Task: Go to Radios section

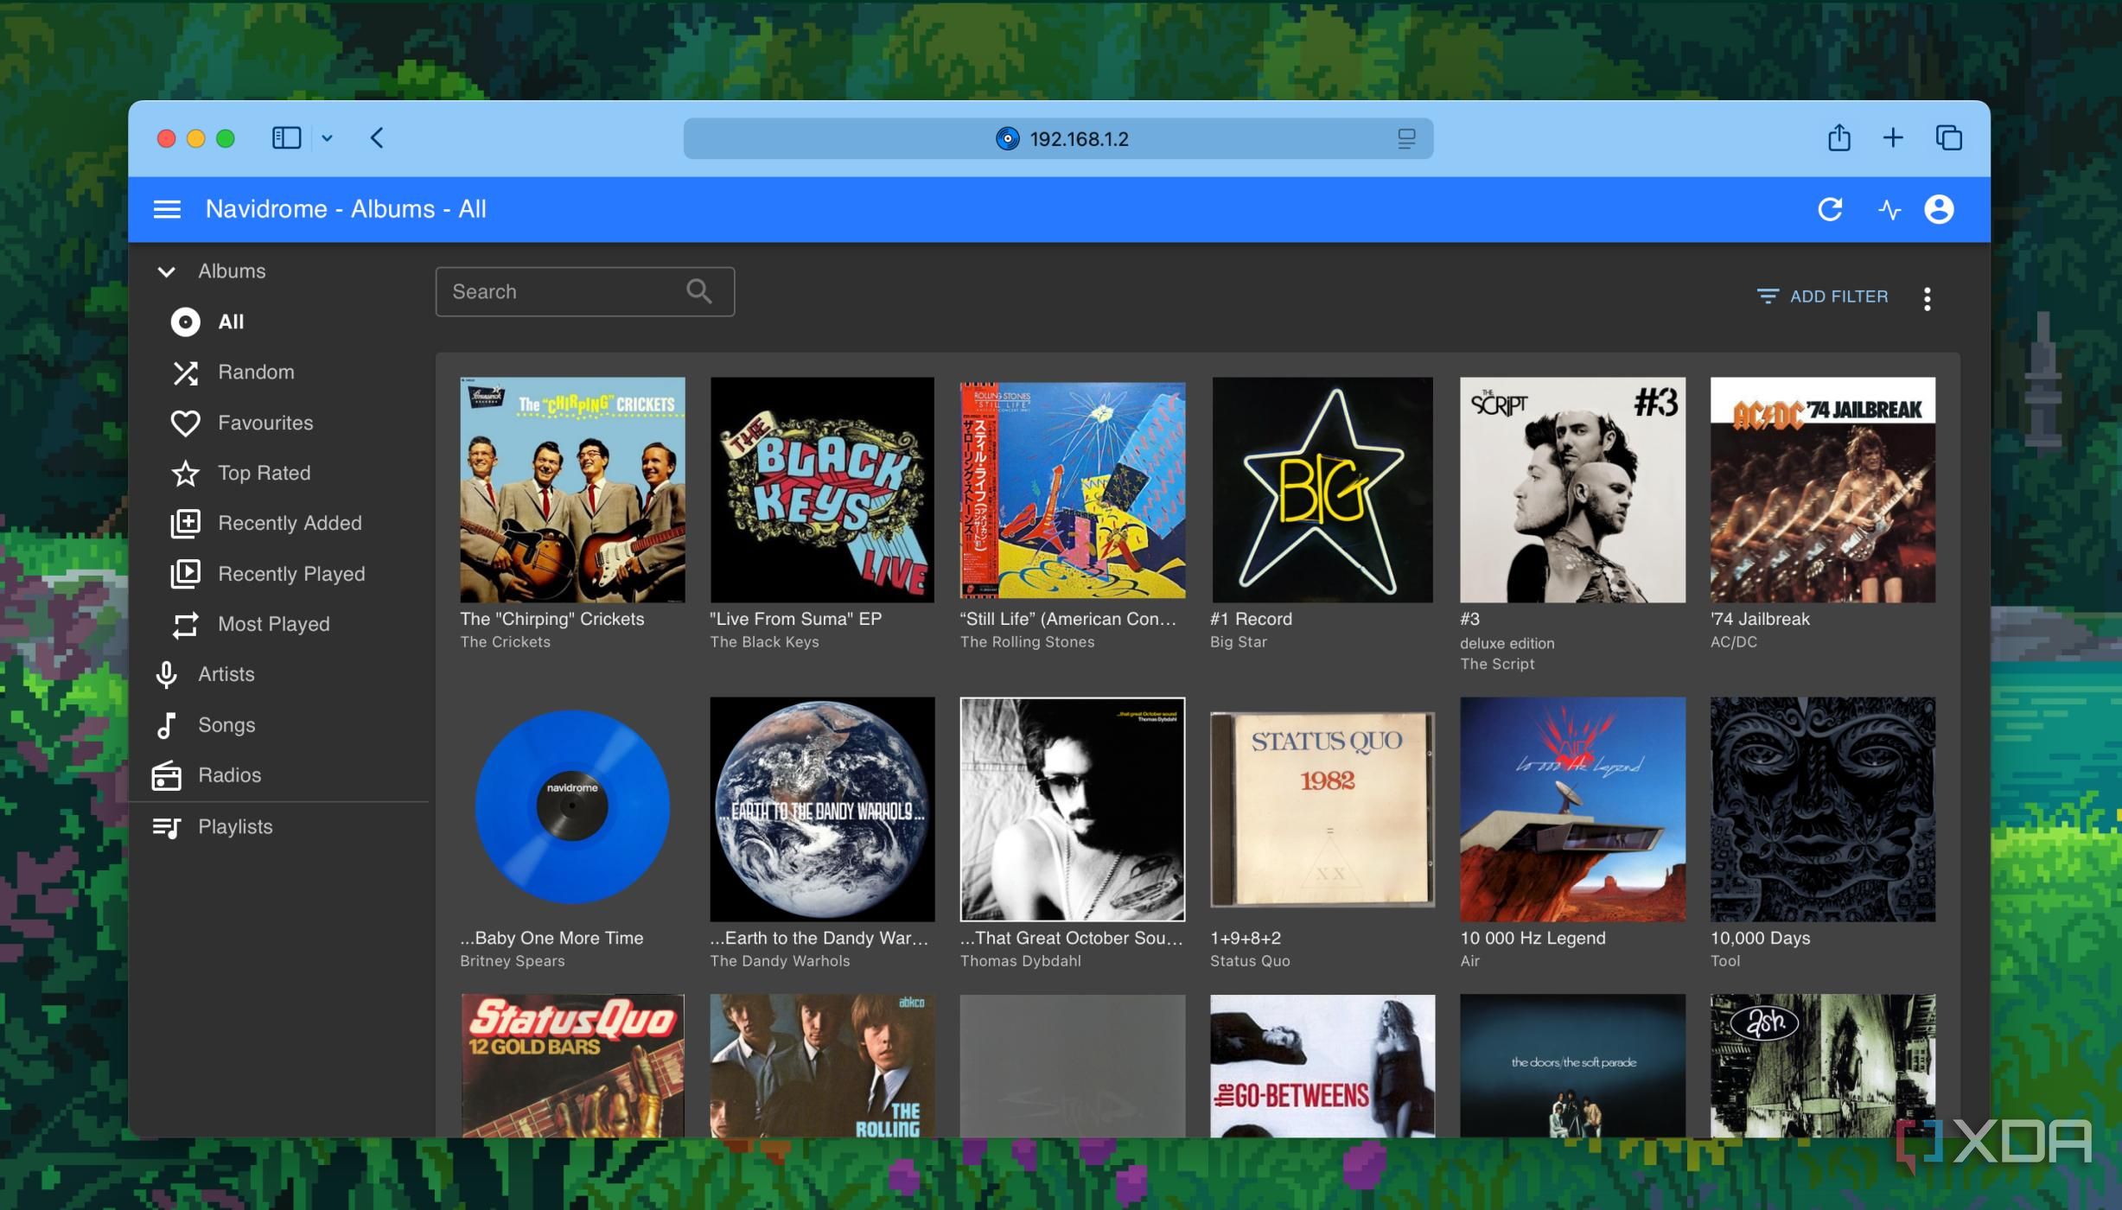Action: click(229, 775)
